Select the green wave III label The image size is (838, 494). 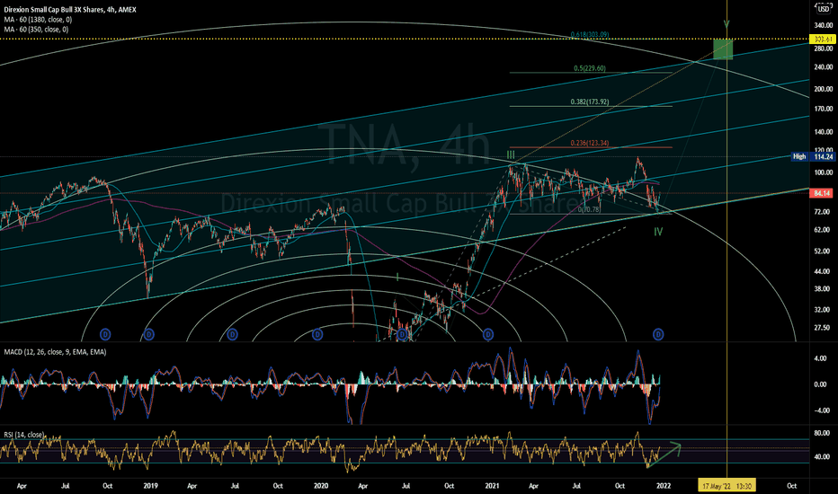[511, 154]
